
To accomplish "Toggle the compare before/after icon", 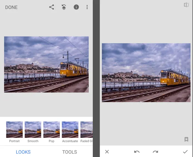I will click(x=186, y=5).
